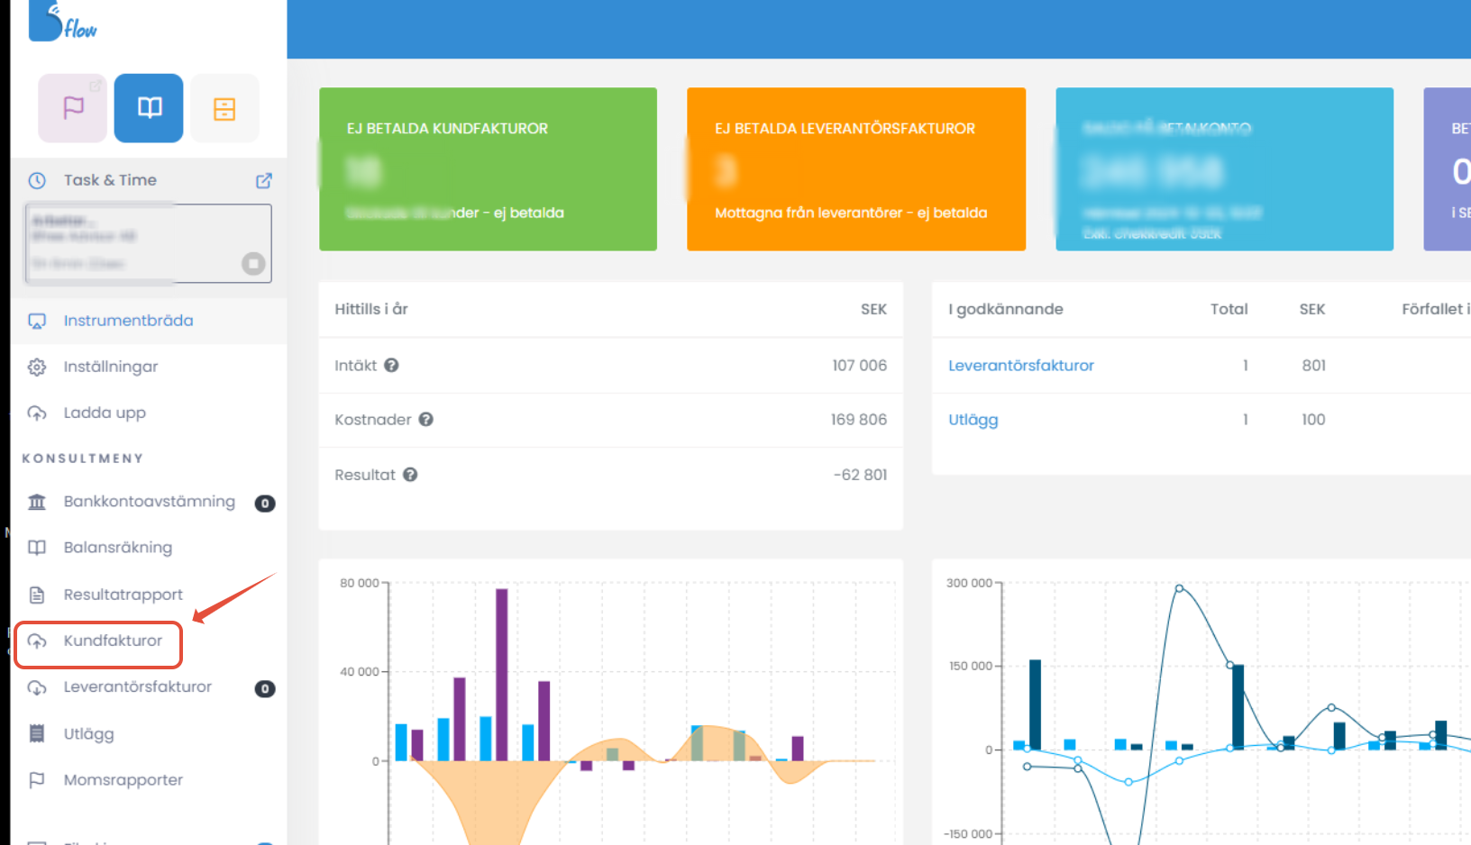Select the open book icon button
Viewport: 1471px width, 845px height.
(149, 108)
